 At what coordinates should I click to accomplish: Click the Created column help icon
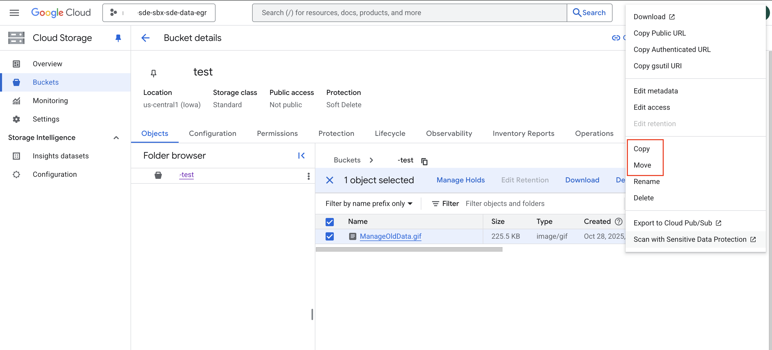[x=618, y=222]
